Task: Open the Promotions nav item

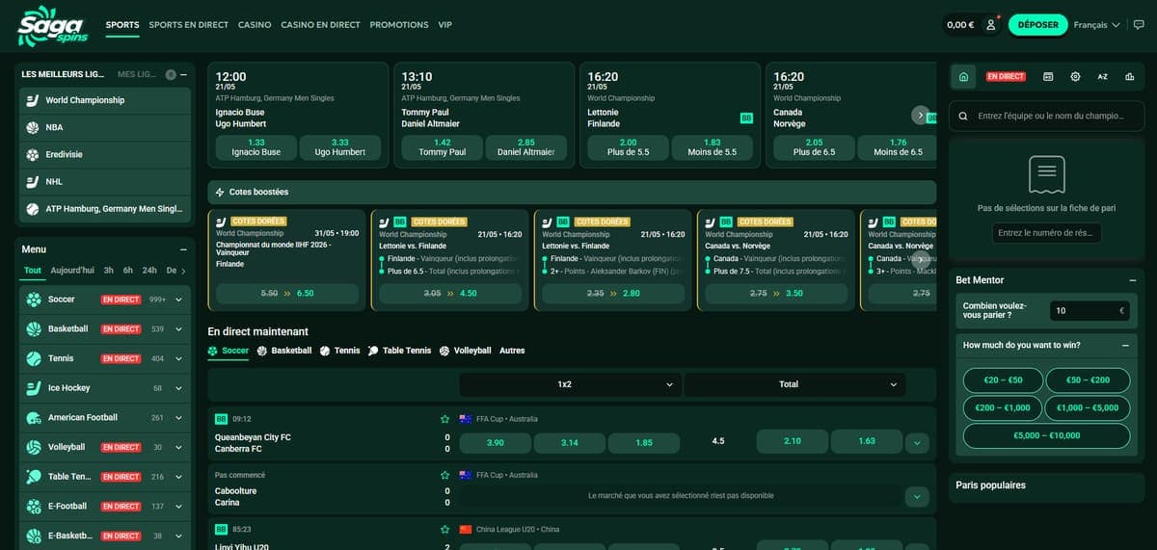Action: (399, 25)
